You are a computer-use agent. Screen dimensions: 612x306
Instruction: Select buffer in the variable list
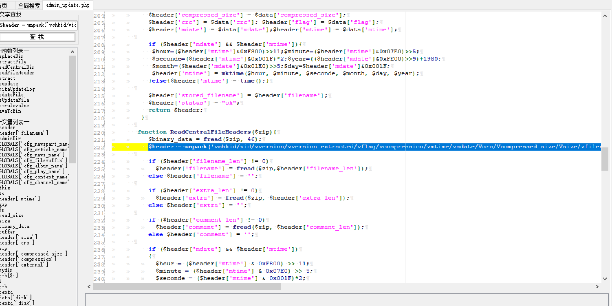pyautogui.click(x=8, y=232)
